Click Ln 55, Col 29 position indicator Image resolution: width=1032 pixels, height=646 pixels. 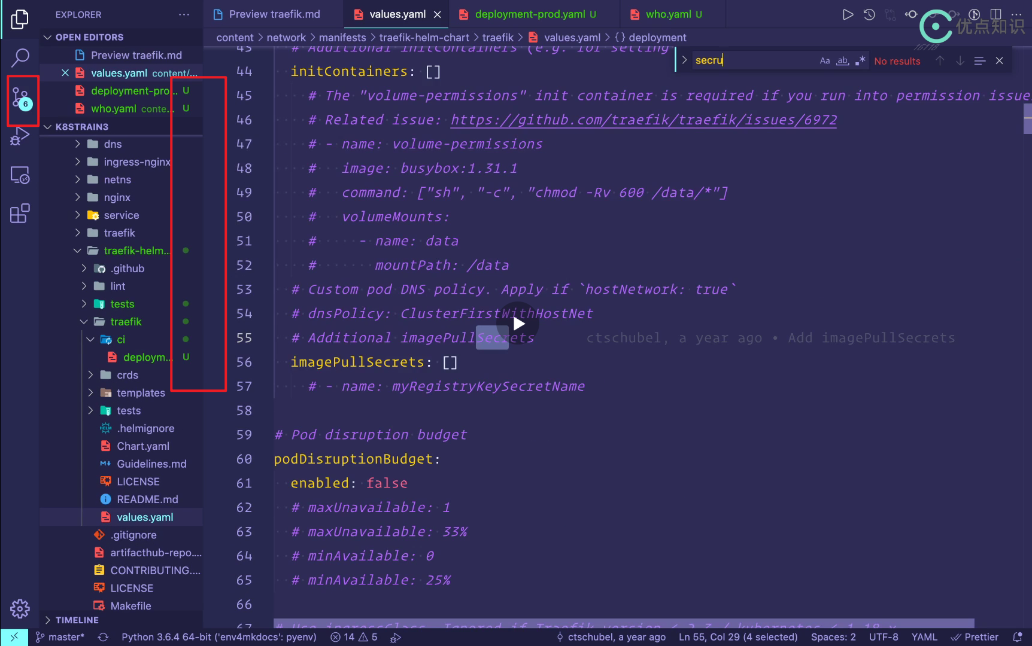point(738,637)
